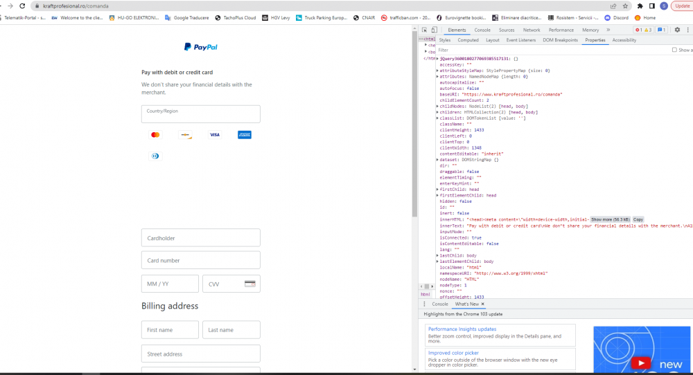Viewport: 693px width, 375px height.
Task: Open the Chrome profile avatar
Action: coord(663,6)
